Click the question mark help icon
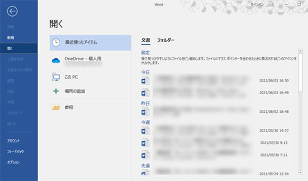 pyautogui.click(x=273, y=4)
